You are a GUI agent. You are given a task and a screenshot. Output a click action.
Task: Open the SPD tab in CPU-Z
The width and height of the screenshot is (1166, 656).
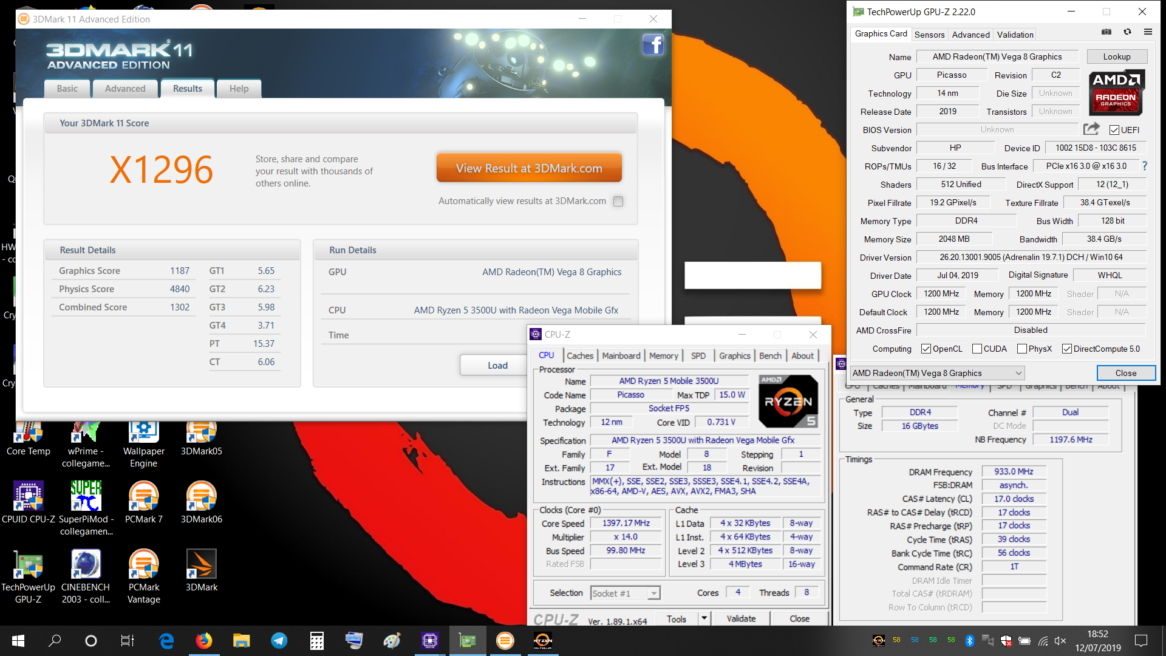click(x=698, y=356)
